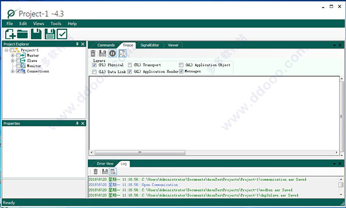This screenshot has width=346, height=208.
Task: Toggle the trace auto-scroll icon
Action: coord(122,53)
